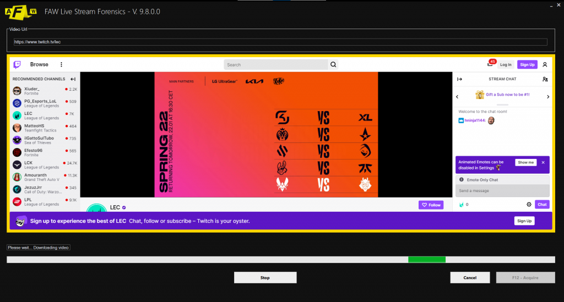The image size is (564, 302).
Task: Open the Browse tab
Action: click(x=39, y=64)
